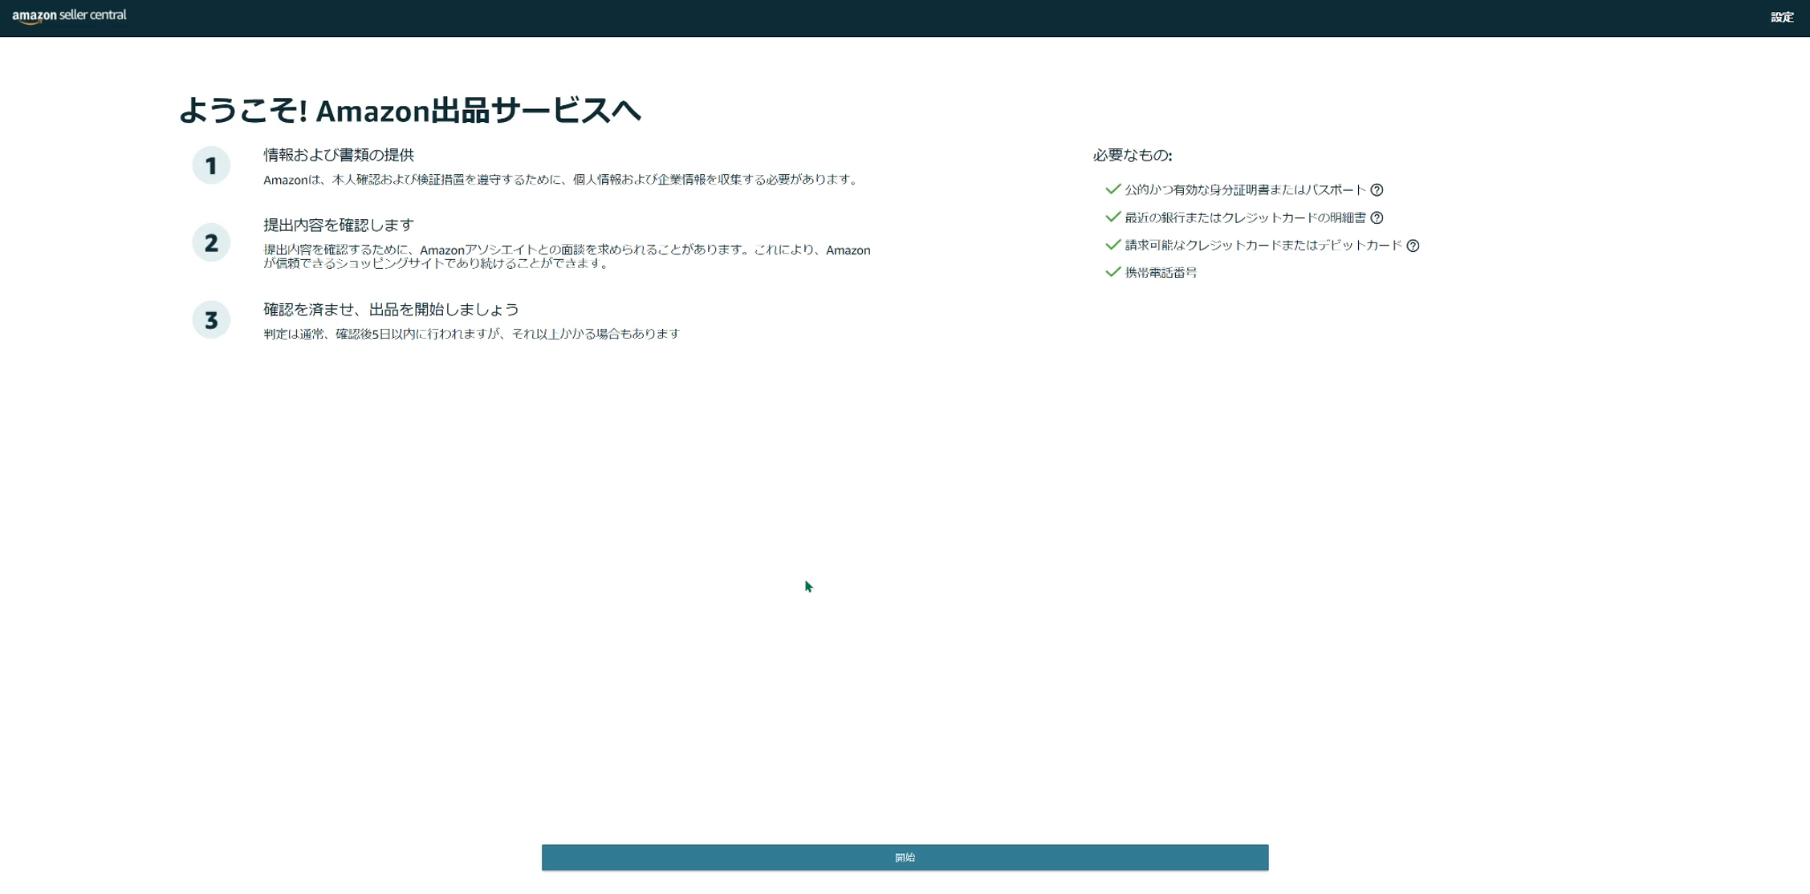Click the 必要なもの: heading
The image size is (1810, 894).
[1132, 156]
